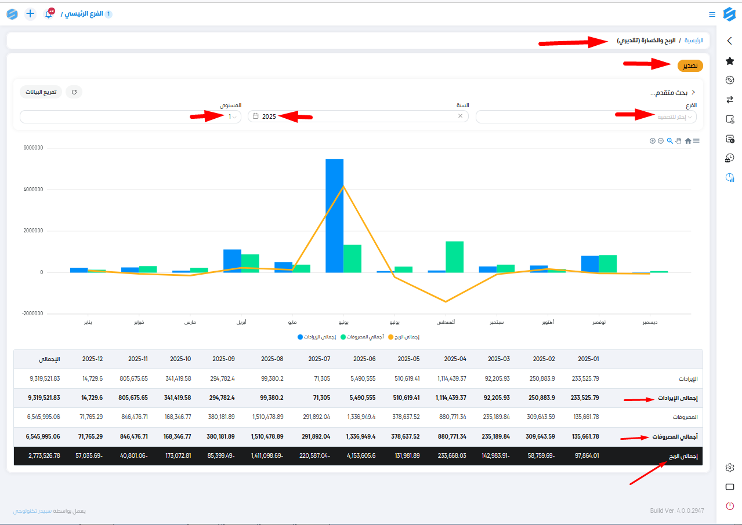Click the chart zoom-in plus icon

(x=653, y=141)
